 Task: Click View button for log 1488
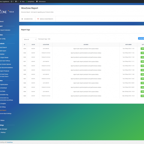tap(142, 74)
